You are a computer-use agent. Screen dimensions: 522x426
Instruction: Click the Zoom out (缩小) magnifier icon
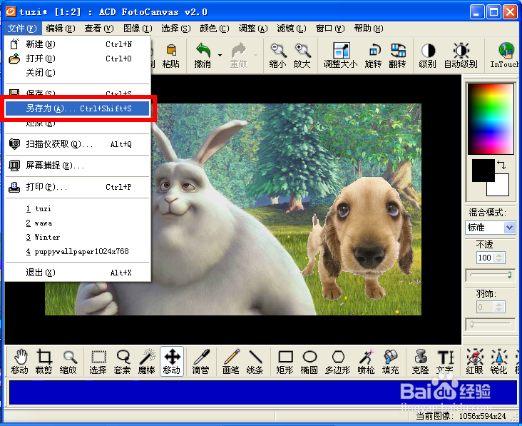tap(277, 56)
